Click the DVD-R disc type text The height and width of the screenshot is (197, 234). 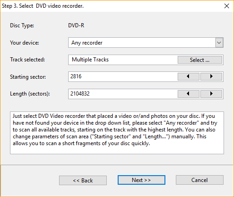click(x=76, y=25)
